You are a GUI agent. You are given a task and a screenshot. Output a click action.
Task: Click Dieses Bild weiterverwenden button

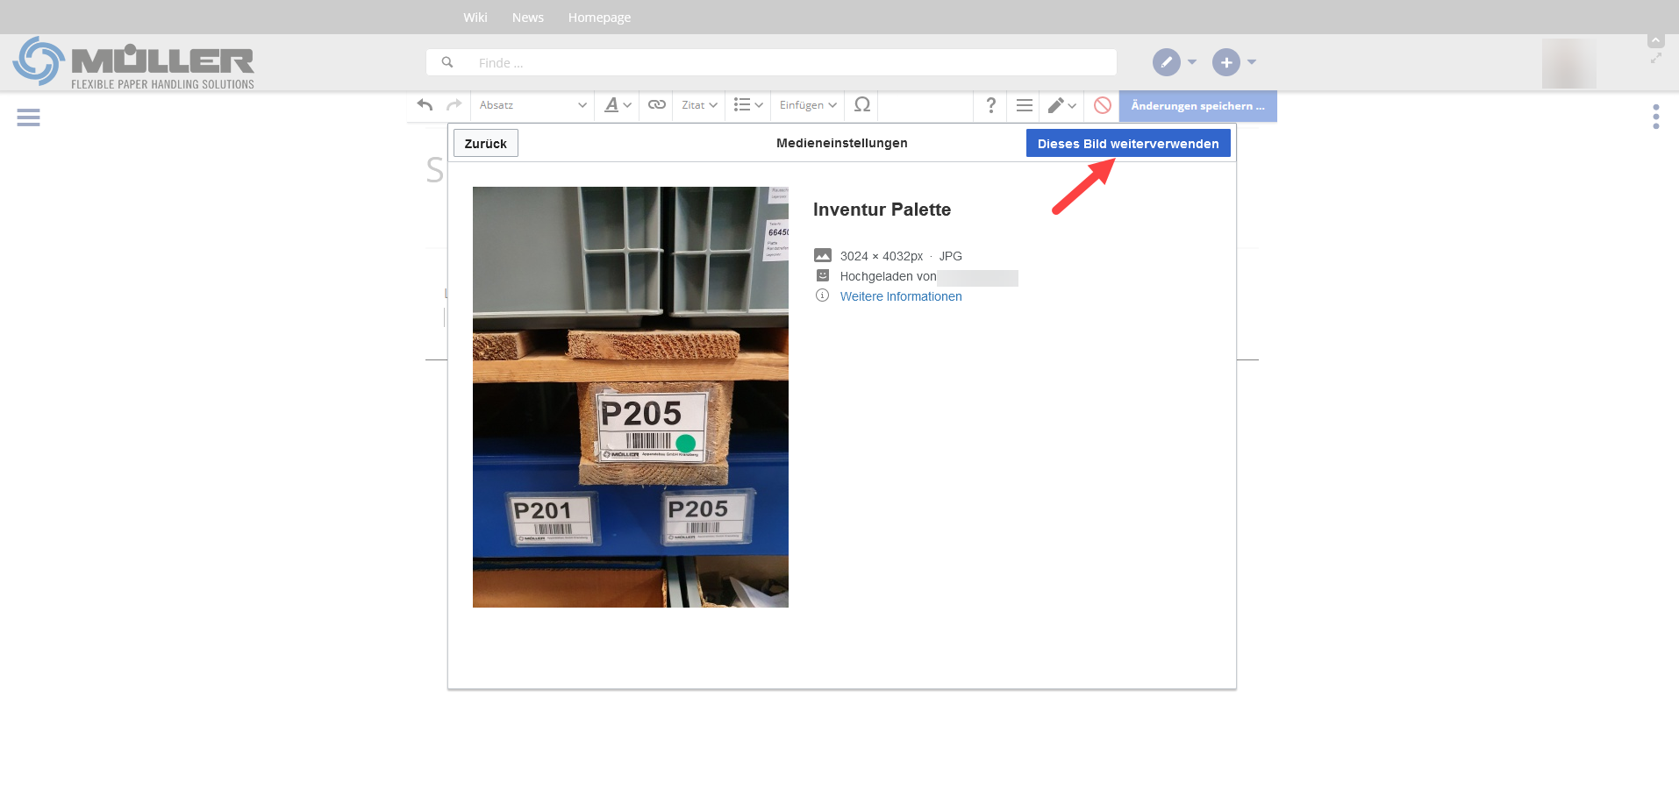1127,144
